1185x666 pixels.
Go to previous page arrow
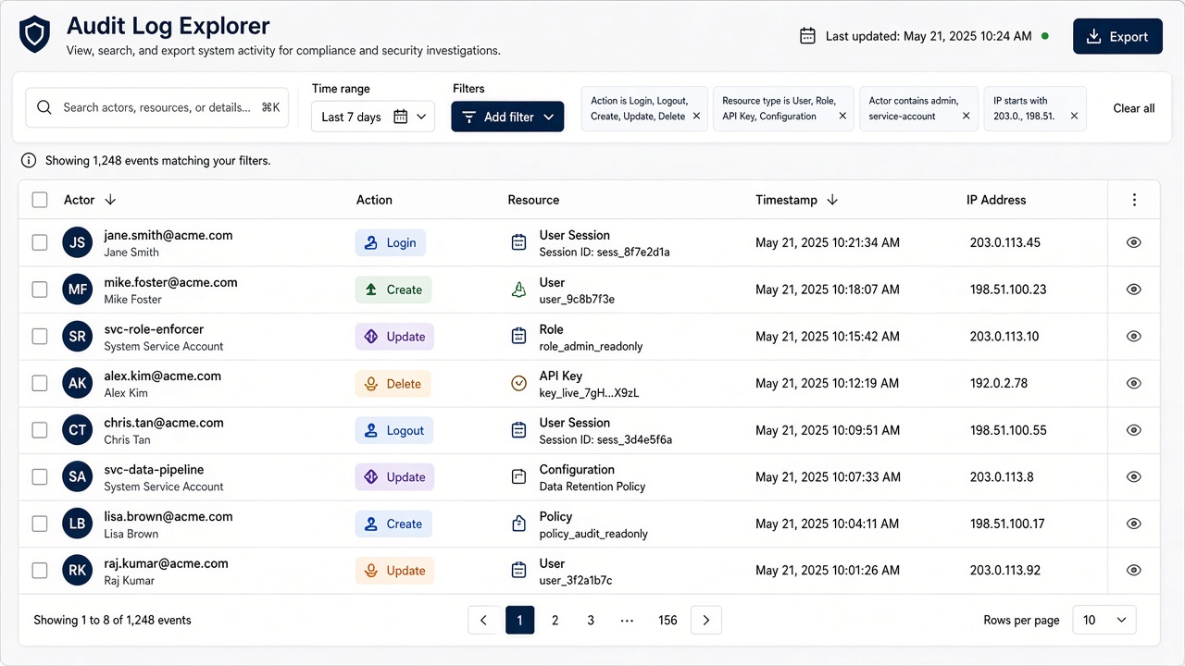pyautogui.click(x=483, y=620)
